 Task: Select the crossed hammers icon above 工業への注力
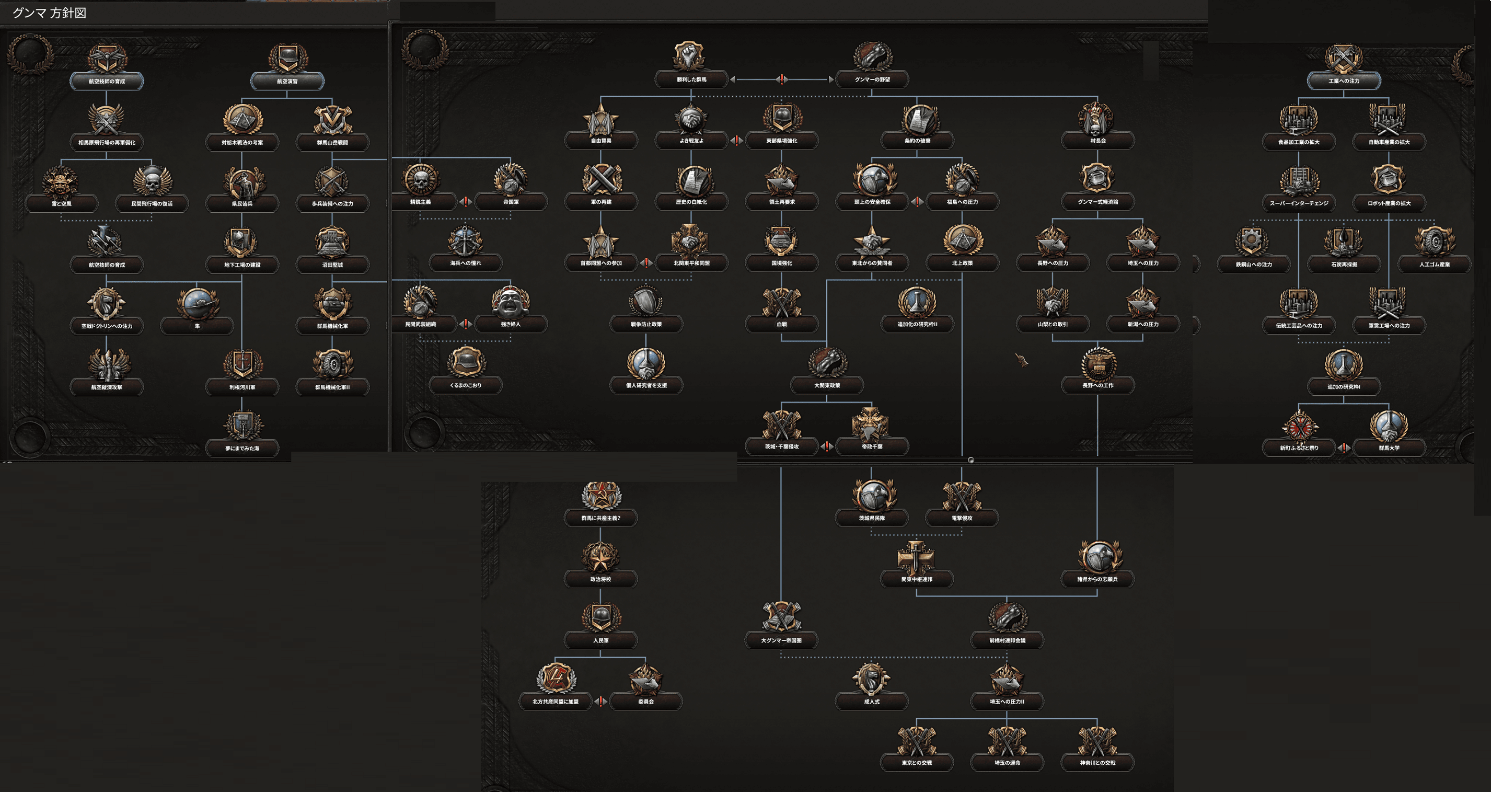(x=1344, y=58)
